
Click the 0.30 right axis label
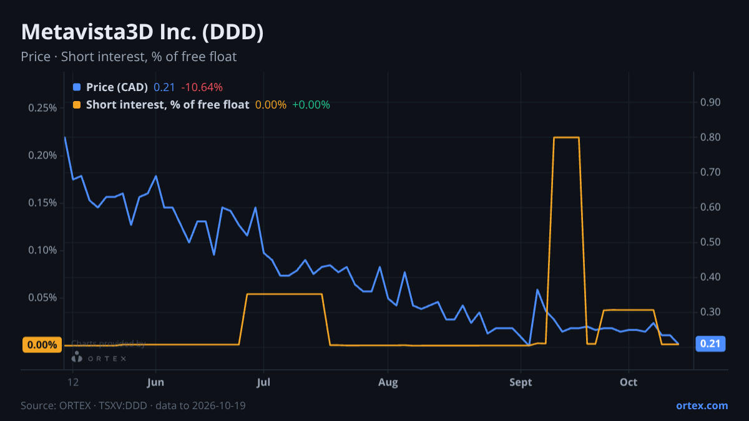(710, 312)
